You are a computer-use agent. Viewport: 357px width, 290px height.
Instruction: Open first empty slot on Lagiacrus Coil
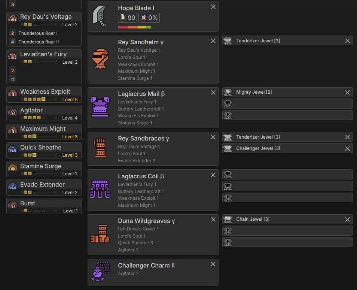[x=287, y=175]
